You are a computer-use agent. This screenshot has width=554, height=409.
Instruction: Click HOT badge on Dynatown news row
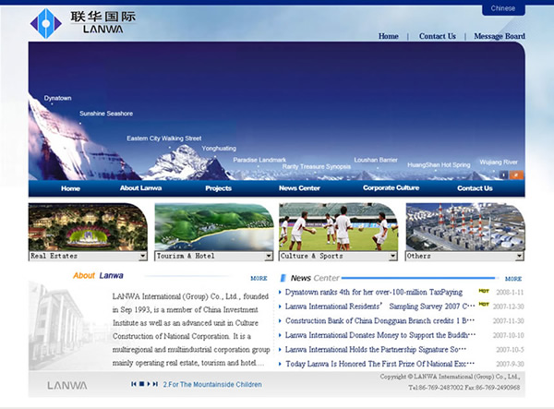click(x=484, y=291)
